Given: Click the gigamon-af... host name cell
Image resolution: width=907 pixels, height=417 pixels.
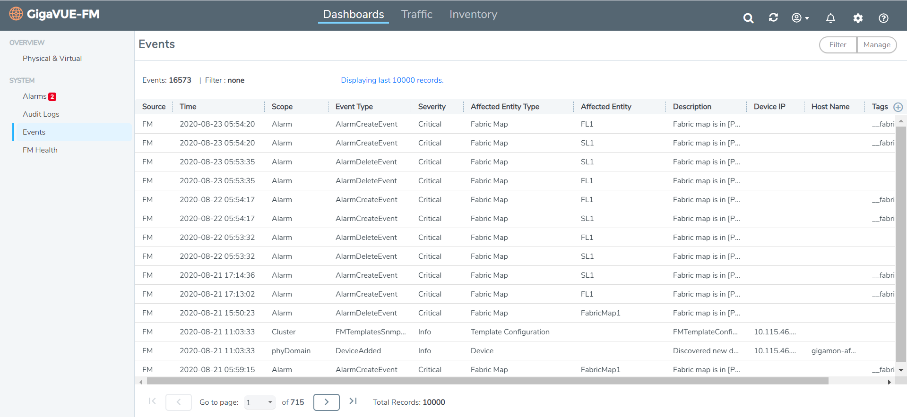Looking at the screenshot, I should [x=833, y=351].
